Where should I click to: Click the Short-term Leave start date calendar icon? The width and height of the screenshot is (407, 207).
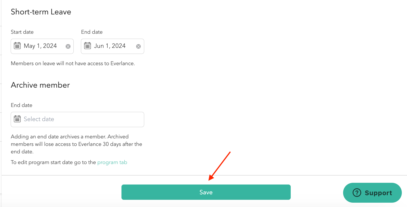17,46
